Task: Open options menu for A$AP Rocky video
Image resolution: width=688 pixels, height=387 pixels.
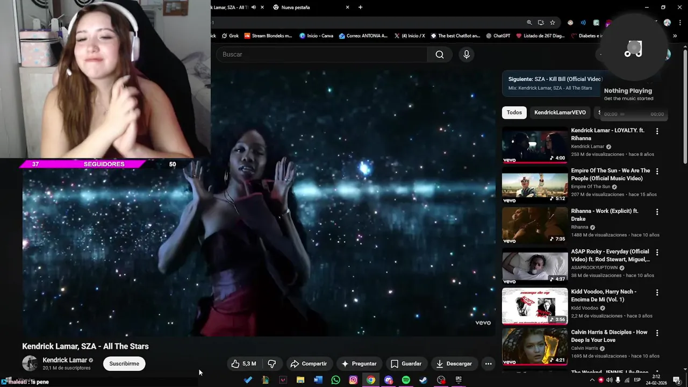Action: (657, 252)
